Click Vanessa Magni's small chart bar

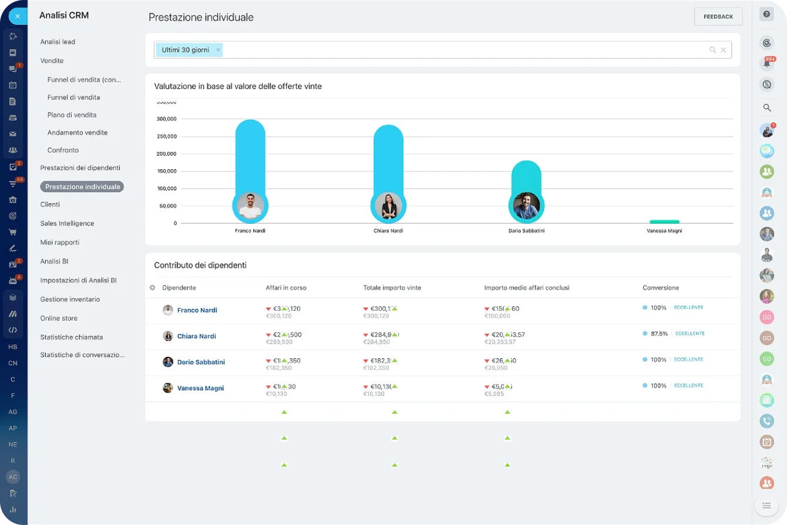pos(664,221)
